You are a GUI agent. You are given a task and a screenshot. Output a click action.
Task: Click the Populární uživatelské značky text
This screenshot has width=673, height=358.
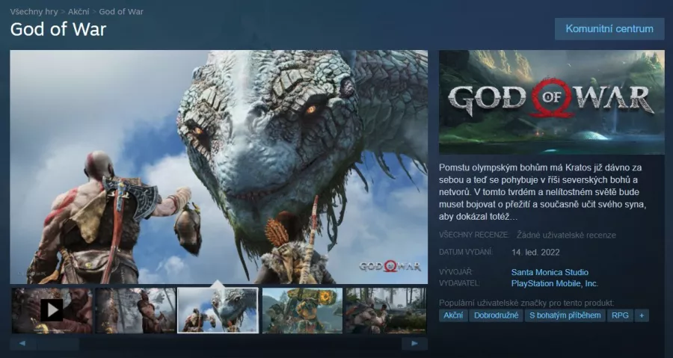pos(526,303)
